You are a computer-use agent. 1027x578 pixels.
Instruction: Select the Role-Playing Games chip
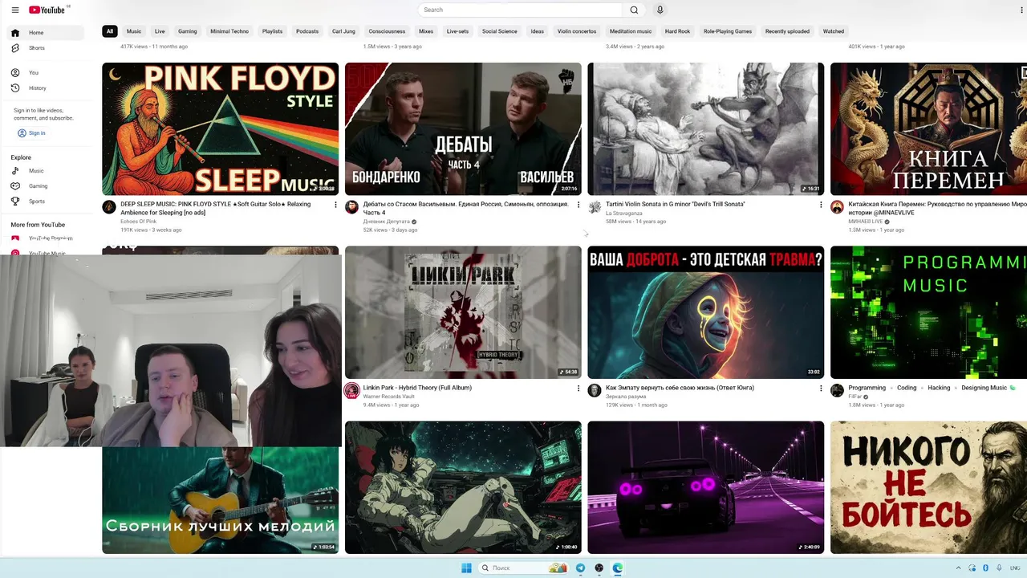click(728, 31)
